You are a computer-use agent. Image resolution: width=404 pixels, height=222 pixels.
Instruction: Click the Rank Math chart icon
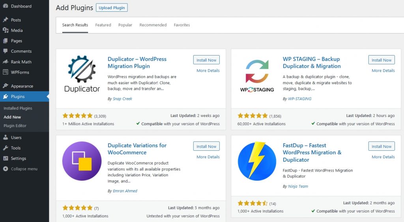(x=6, y=62)
